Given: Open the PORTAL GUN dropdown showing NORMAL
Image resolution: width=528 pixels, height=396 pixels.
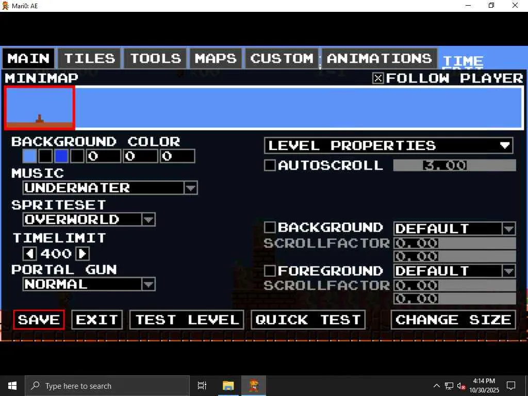Looking at the screenshot, I should click(89, 284).
